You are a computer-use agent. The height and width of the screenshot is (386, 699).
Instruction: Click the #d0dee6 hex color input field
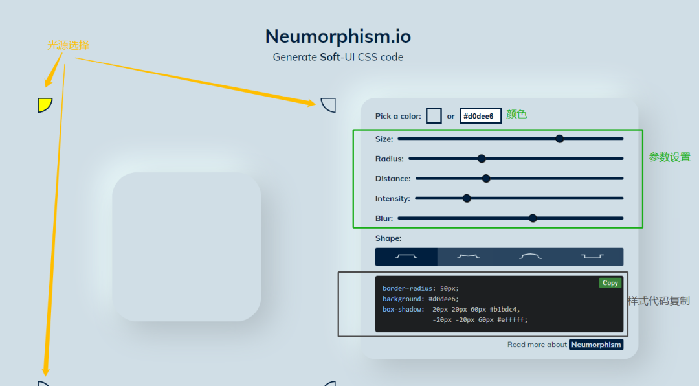(480, 115)
